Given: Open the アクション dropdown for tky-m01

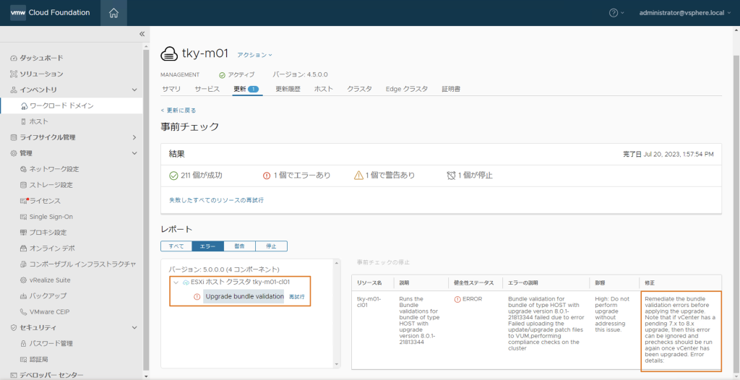Looking at the screenshot, I should (255, 55).
